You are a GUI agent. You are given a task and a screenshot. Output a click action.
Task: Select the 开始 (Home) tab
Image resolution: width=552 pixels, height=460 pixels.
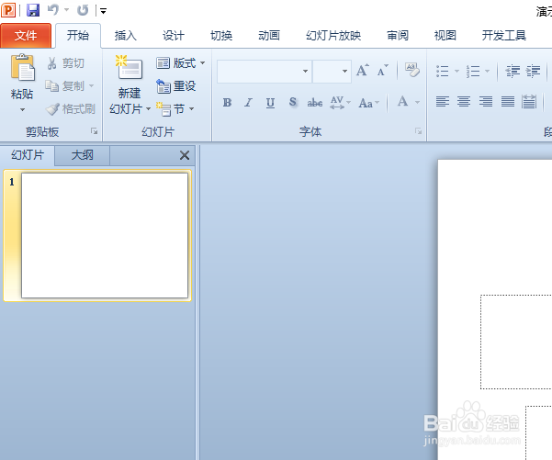[78, 36]
